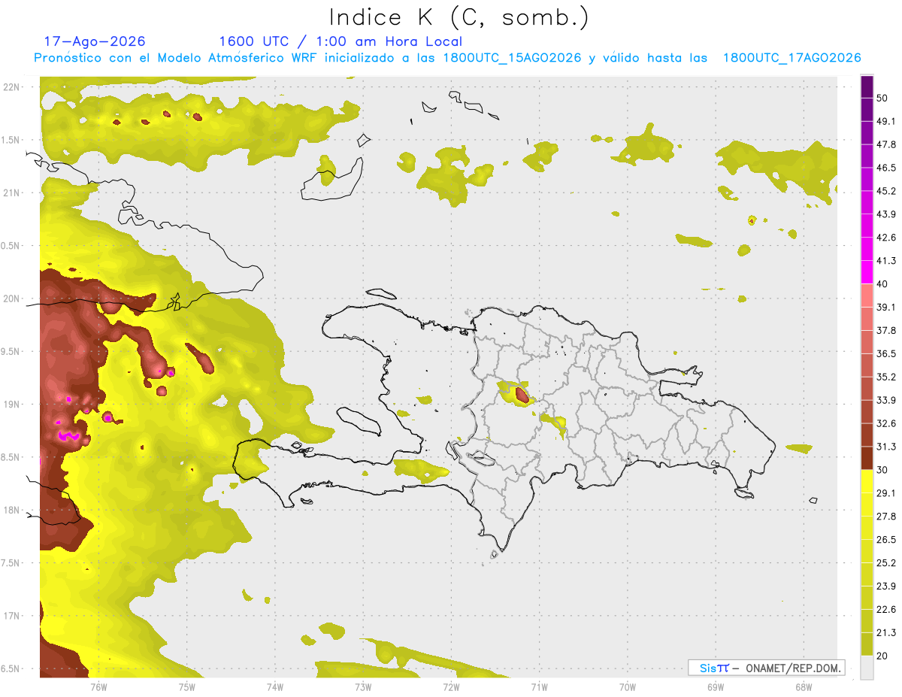The height and width of the screenshot is (697, 902).
Task: Click the "1600 UTC / 1:00 am Hora Local" time text
Action: tap(341, 41)
